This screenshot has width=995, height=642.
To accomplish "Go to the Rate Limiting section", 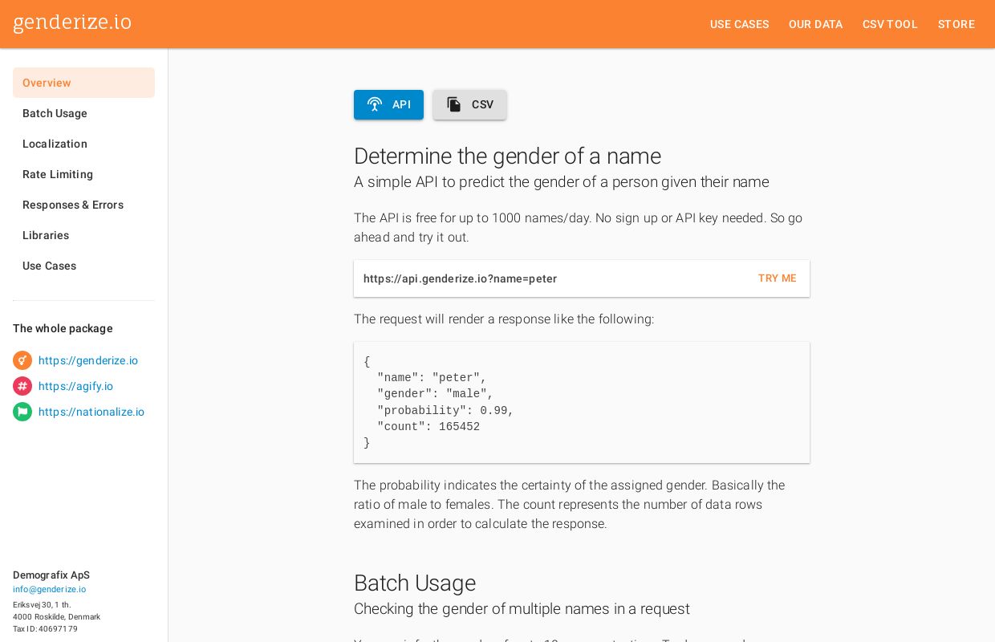I will point(83,174).
